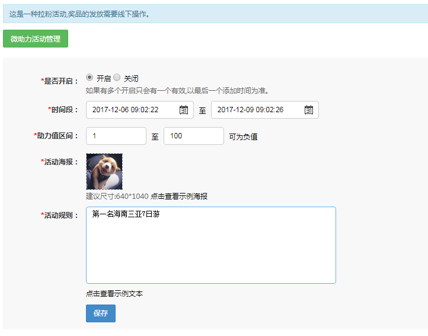Click the notice text about 拉粉活动
The height and width of the screenshot is (336, 428).
pyautogui.click(x=79, y=14)
